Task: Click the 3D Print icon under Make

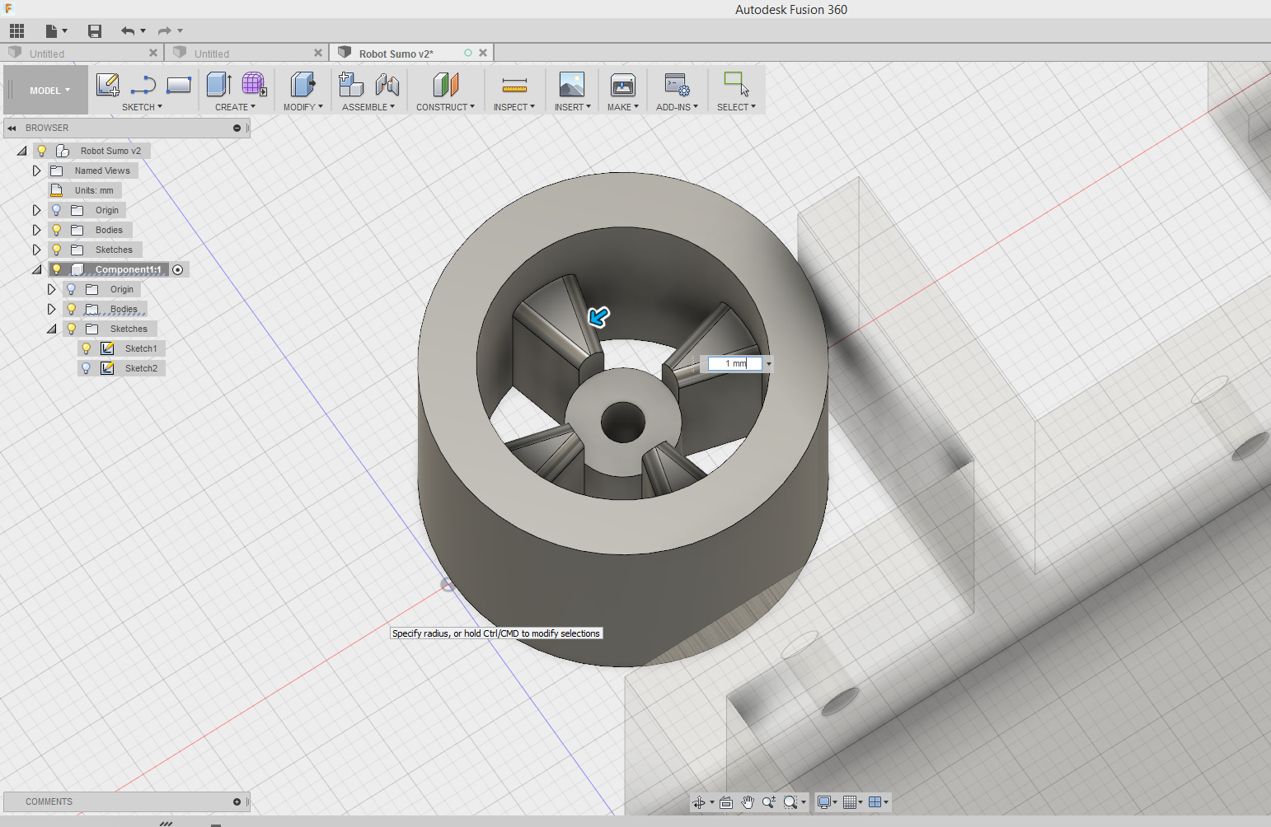Action: pyautogui.click(x=622, y=83)
